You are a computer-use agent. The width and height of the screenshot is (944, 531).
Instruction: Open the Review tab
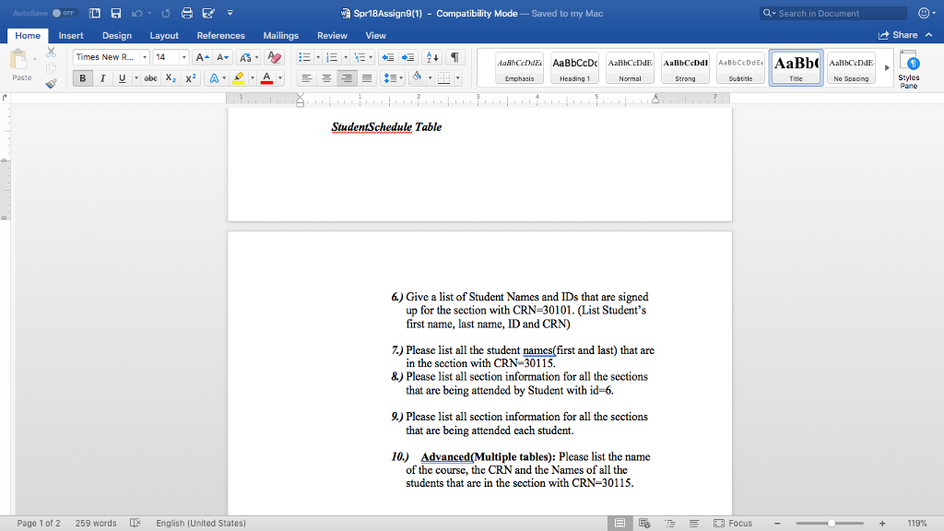point(332,36)
